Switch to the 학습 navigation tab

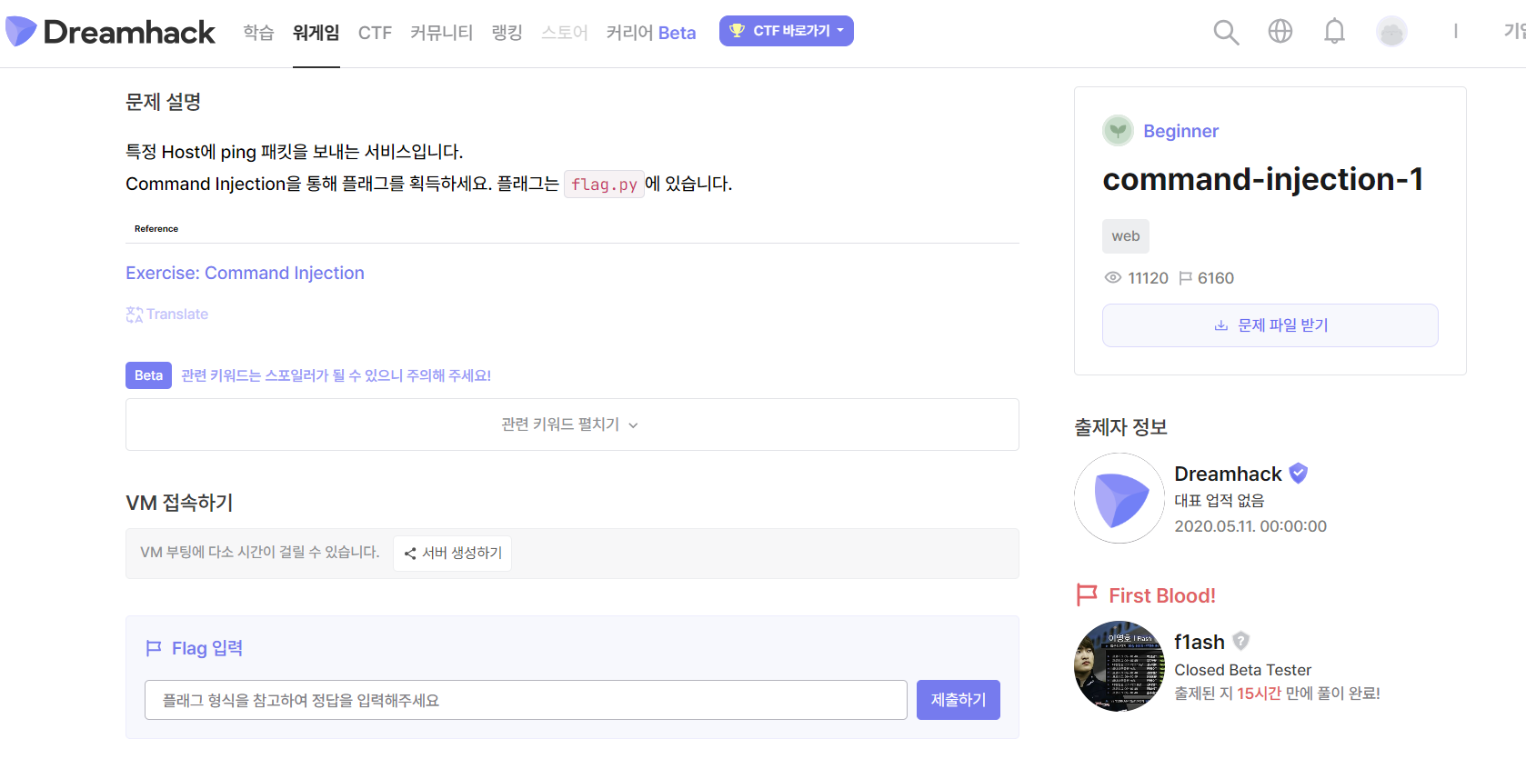click(x=258, y=32)
